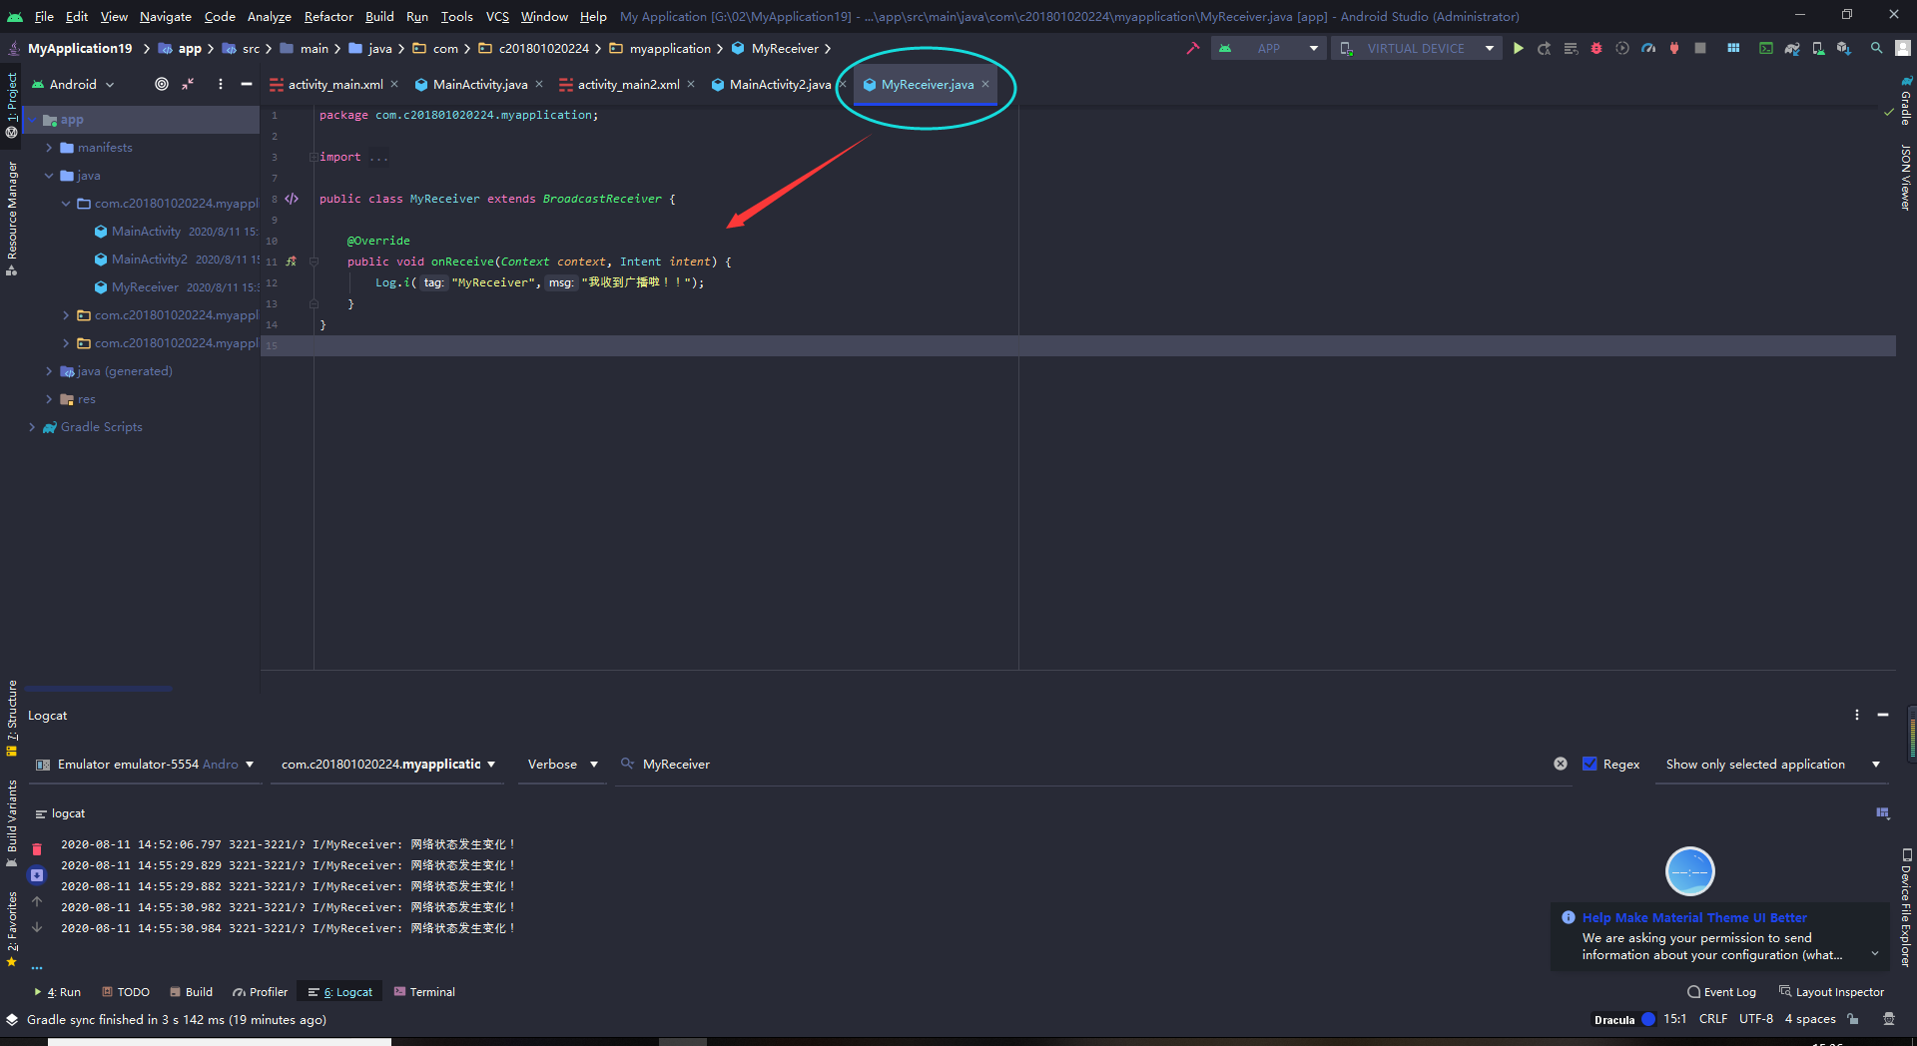Launch the profiler gauge icon
The height and width of the screenshot is (1046, 1917).
(x=1648, y=48)
